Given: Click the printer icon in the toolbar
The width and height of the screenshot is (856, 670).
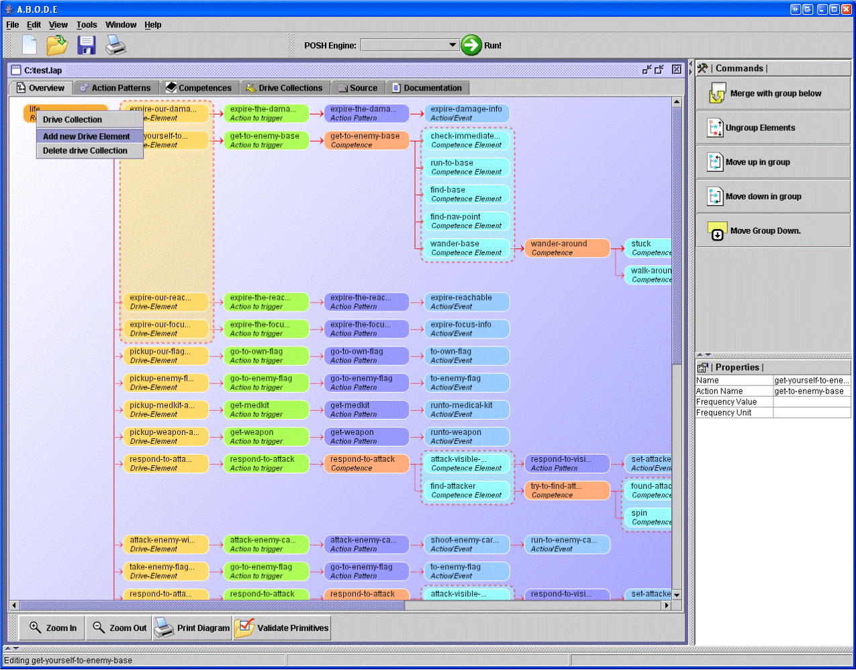Looking at the screenshot, I should tap(115, 45).
